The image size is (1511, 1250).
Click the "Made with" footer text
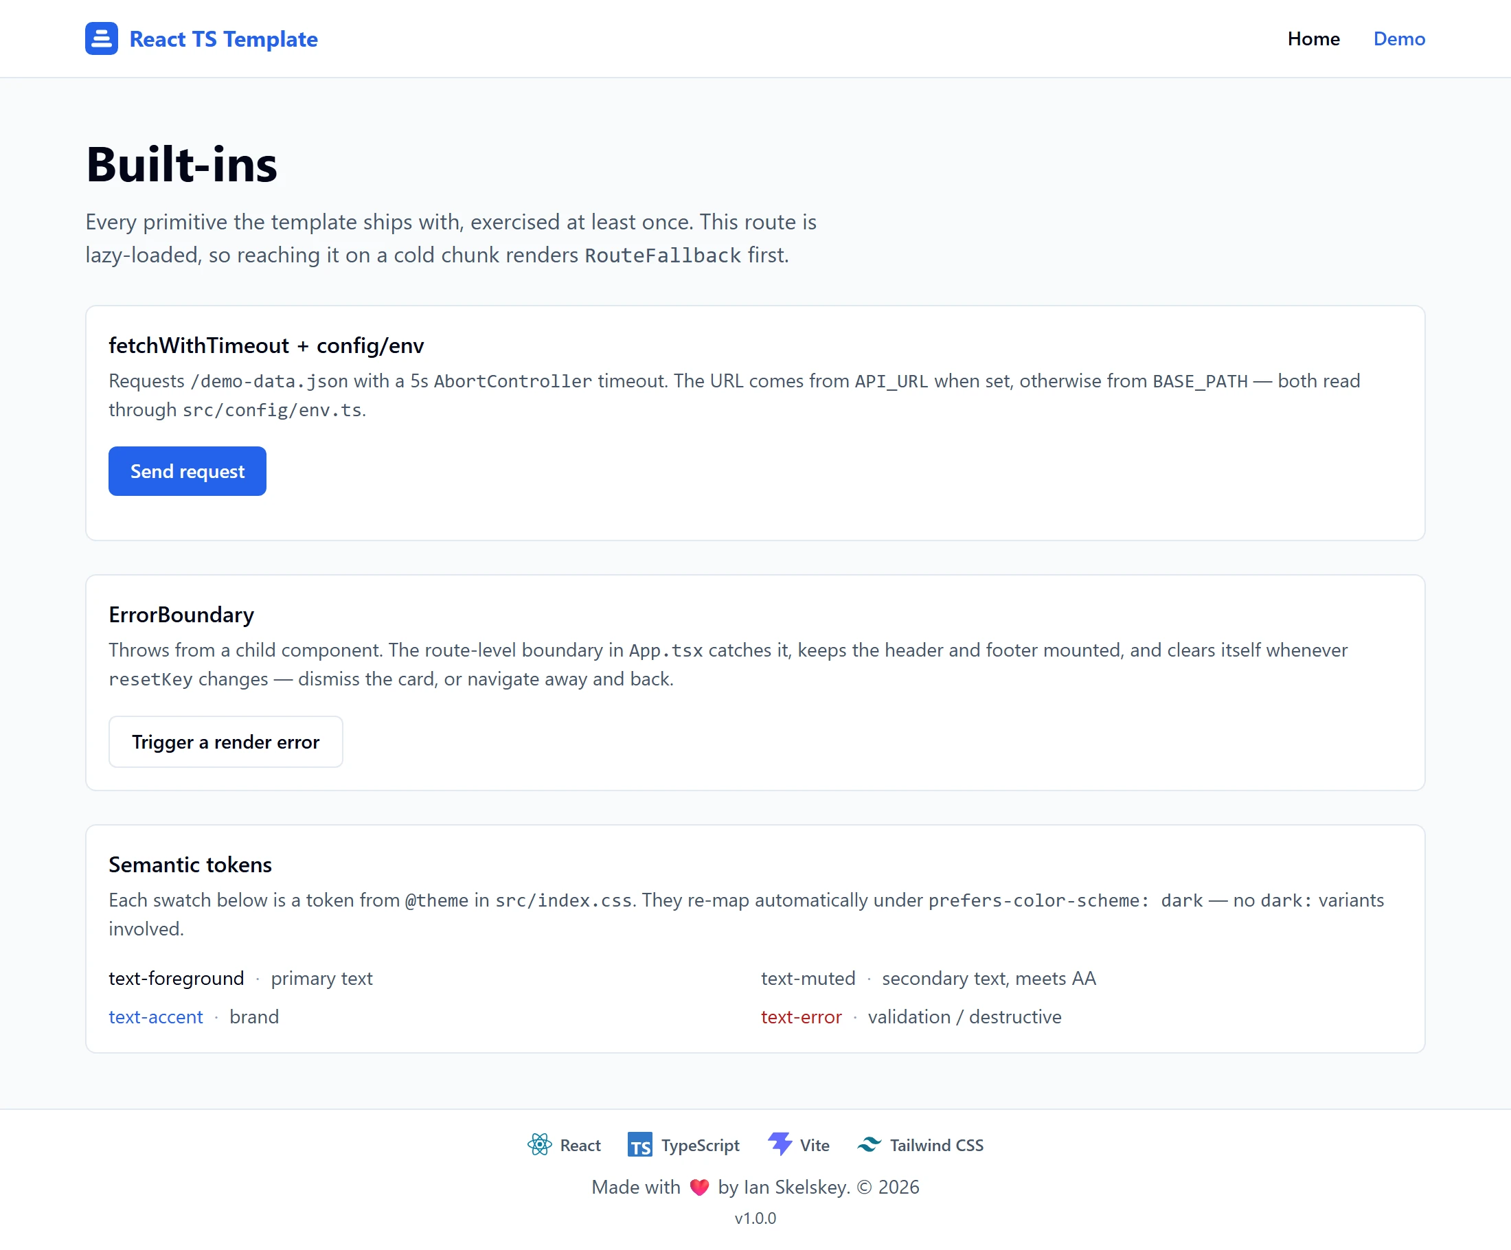[x=635, y=1187]
